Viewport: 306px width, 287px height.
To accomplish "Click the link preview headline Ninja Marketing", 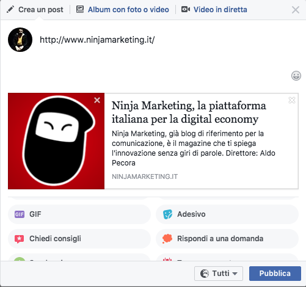I will click(189, 112).
